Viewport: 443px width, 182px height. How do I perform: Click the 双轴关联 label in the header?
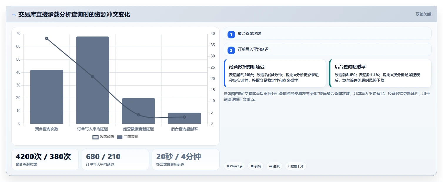pos(423,14)
